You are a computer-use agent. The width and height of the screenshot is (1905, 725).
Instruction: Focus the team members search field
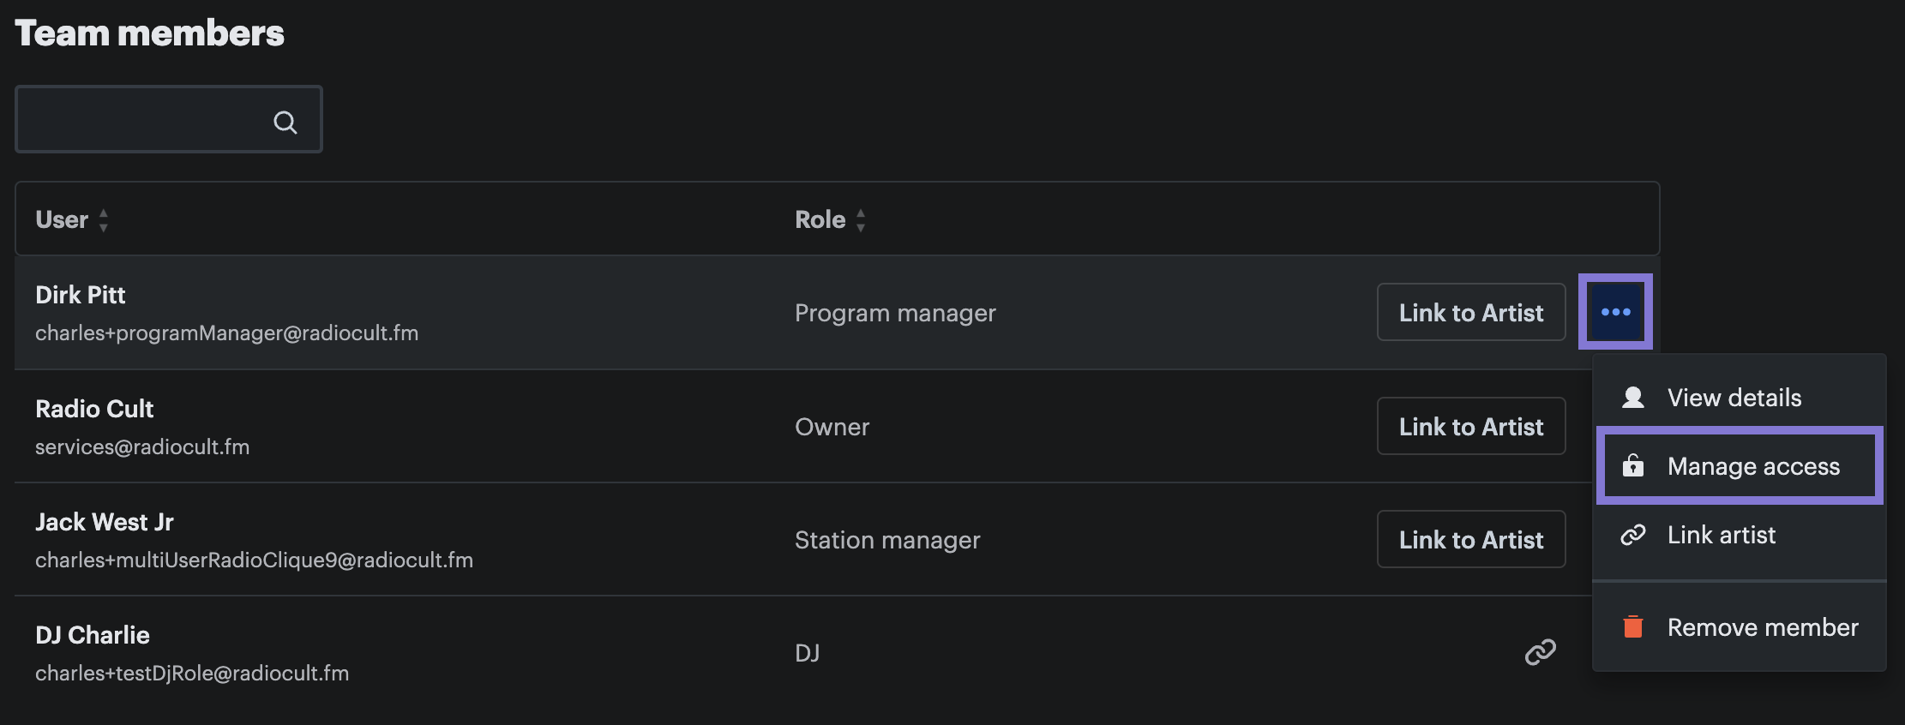[169, 119]
